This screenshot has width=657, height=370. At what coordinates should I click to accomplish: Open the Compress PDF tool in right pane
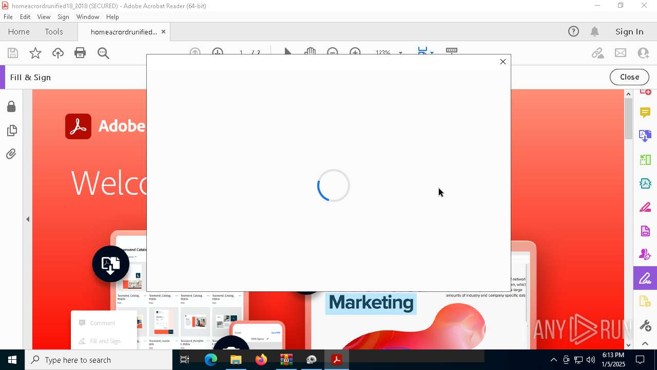click(x=645, y=183)
